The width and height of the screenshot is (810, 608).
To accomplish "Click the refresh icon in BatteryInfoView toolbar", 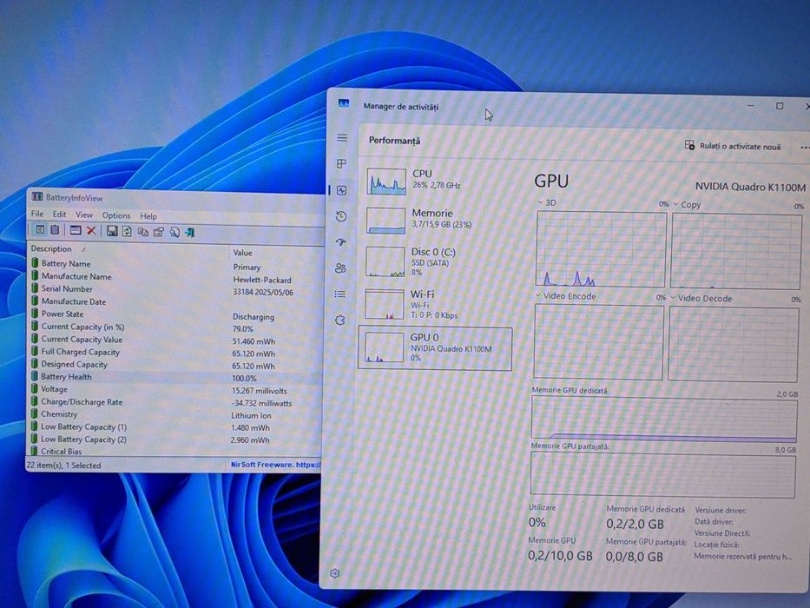I will (x=127, y=232).
